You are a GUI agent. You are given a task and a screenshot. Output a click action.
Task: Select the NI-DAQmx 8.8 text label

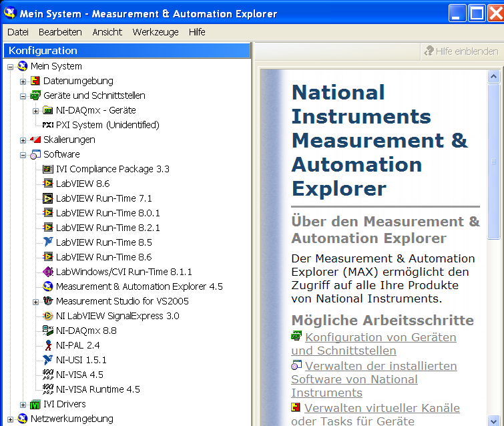pyautogui.click(x=86, y=331)
